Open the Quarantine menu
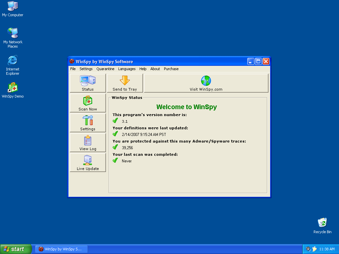The width and height of the screenshot is (339, 254). click(x=105, y=69)
